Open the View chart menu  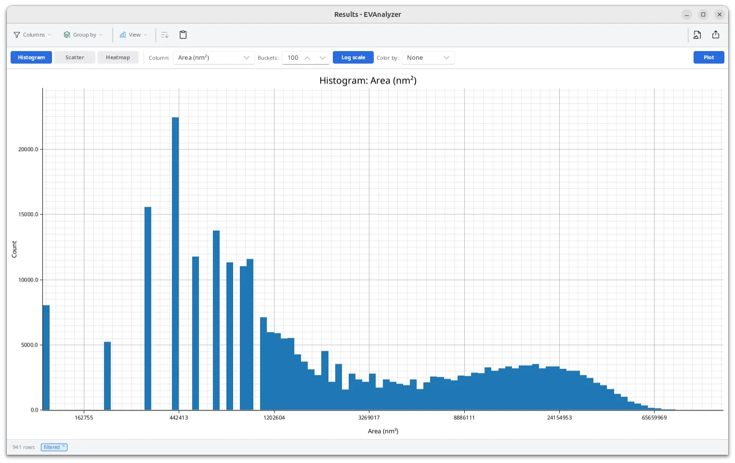point(133,35)
